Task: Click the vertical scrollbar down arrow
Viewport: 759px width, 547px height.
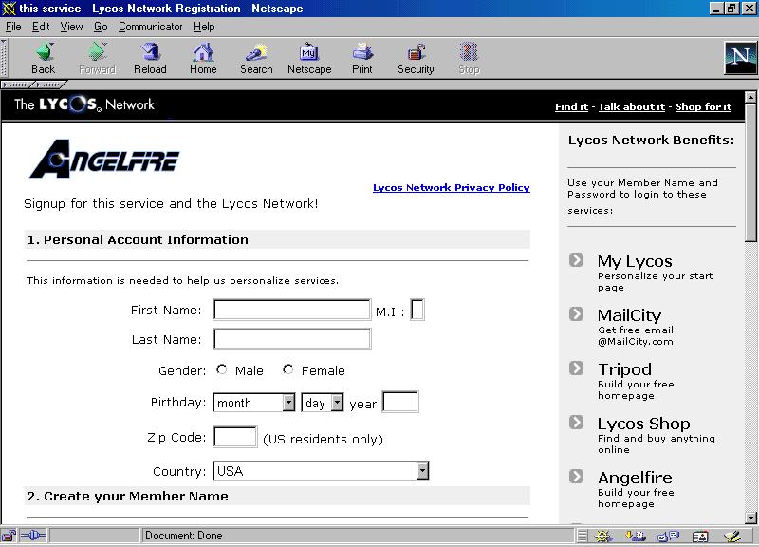Action: (x=751, y=518)
